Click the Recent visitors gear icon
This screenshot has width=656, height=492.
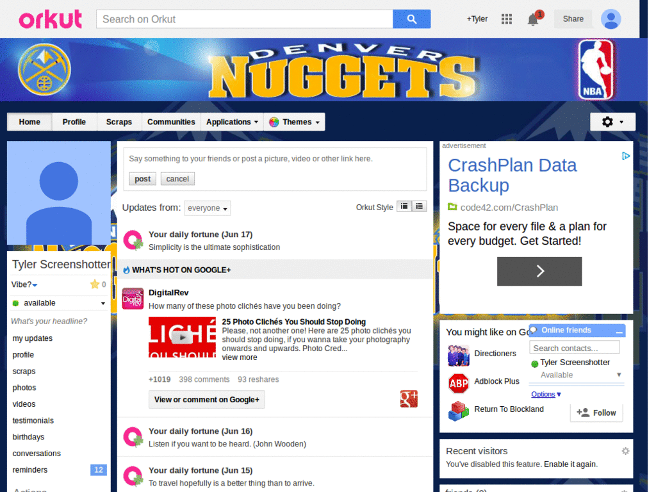pos(625,451)
